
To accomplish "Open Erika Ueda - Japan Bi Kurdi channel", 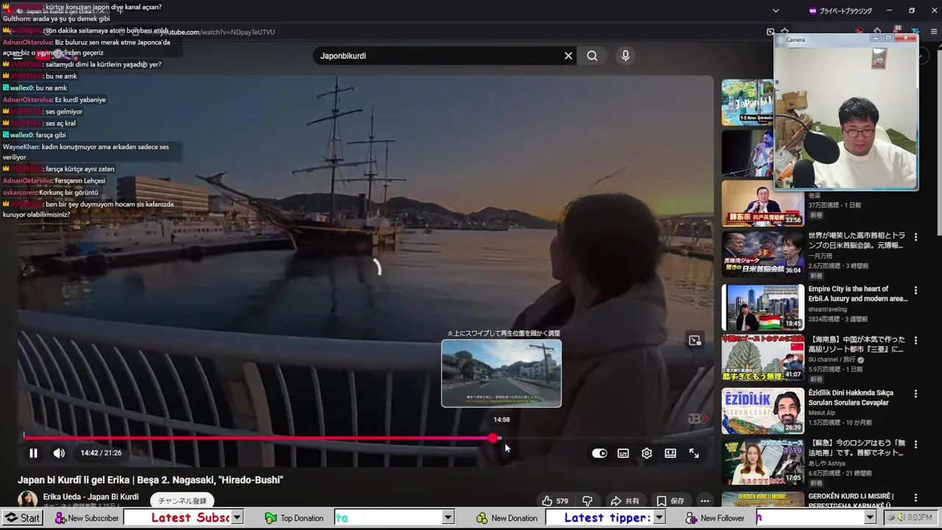I will [91, 497].
